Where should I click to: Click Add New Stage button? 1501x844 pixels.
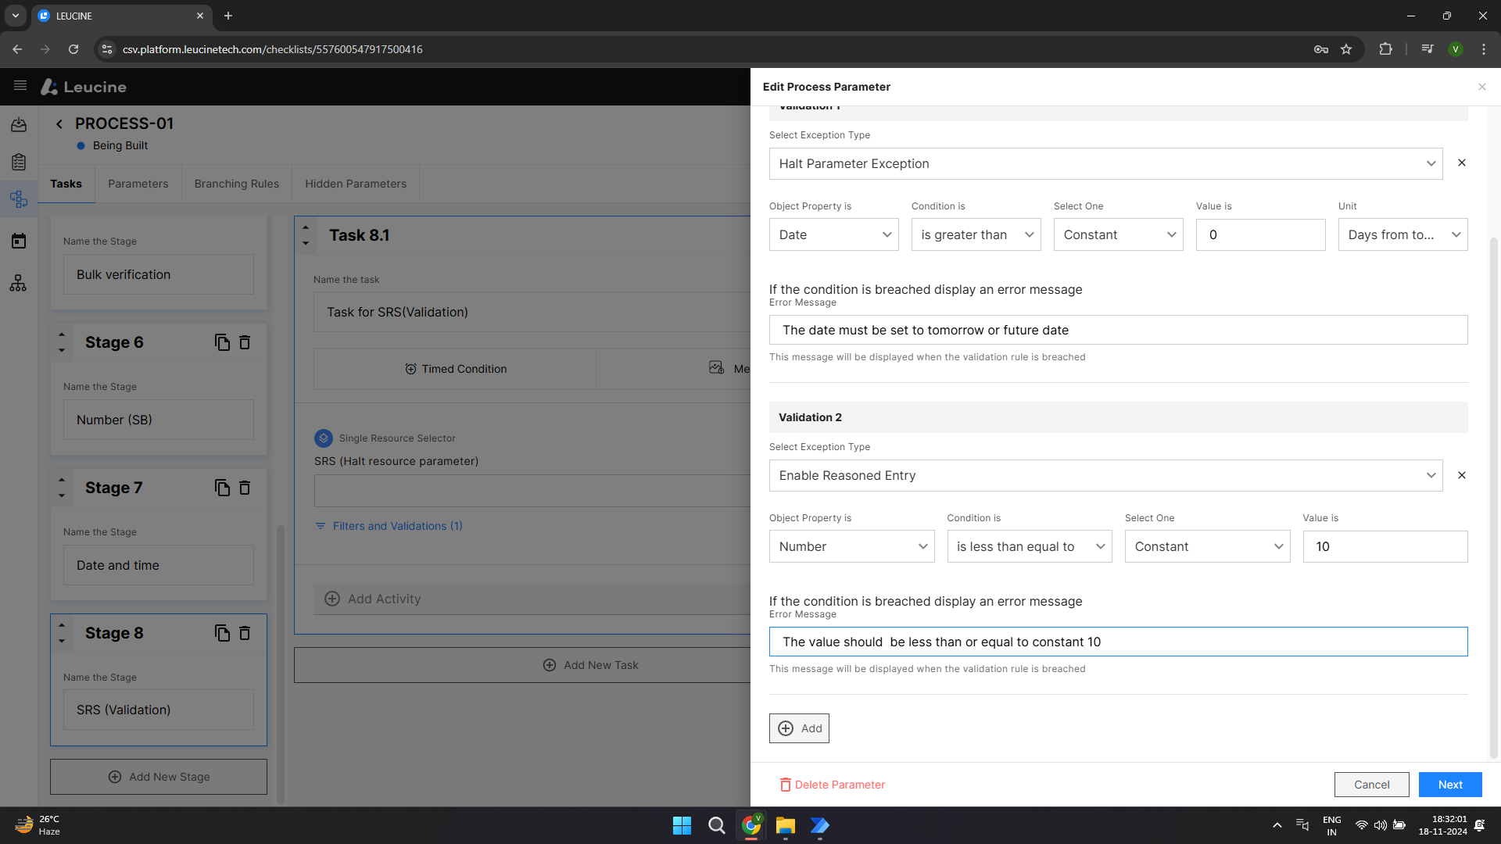pyautogui.click(x=159, y=777)
